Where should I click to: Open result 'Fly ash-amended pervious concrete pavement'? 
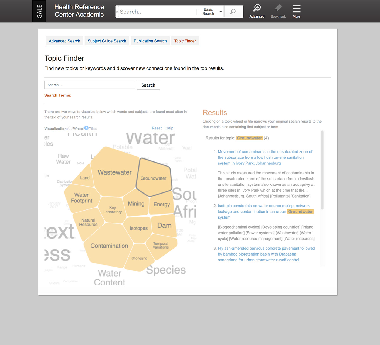pos(266,254)
